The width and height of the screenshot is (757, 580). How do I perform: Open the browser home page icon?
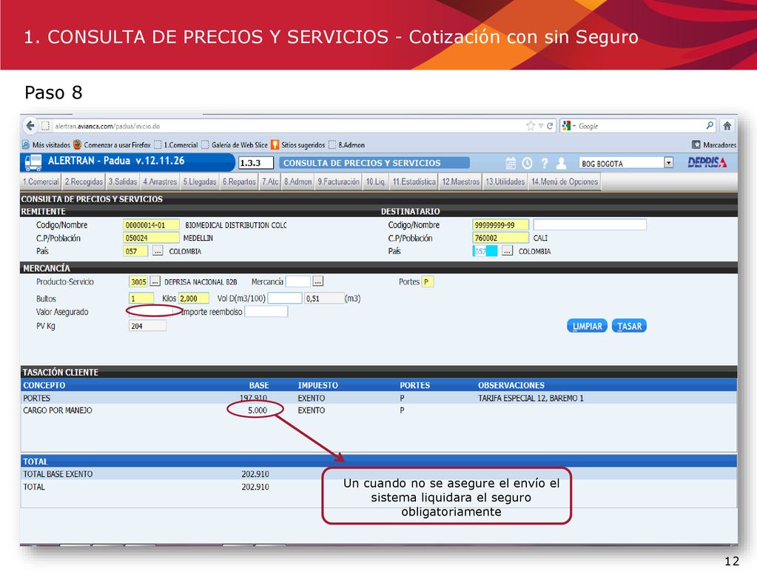[x=727, y=126]
